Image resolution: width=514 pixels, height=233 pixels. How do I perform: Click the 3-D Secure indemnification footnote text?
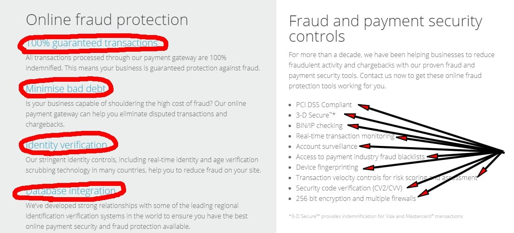click(375, 216)
